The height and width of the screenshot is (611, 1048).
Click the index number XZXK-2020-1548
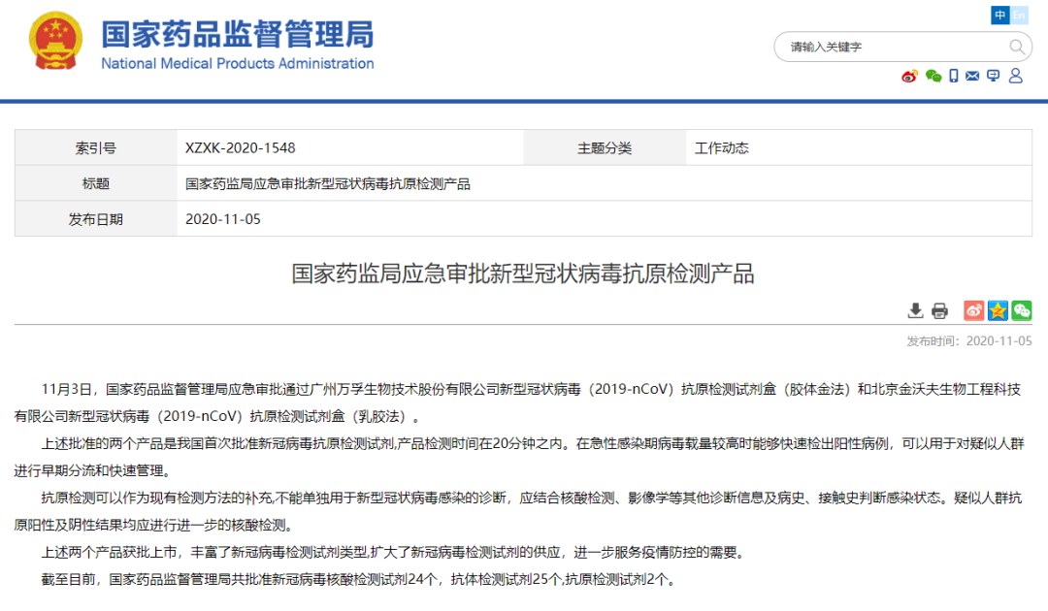point(241,148)
